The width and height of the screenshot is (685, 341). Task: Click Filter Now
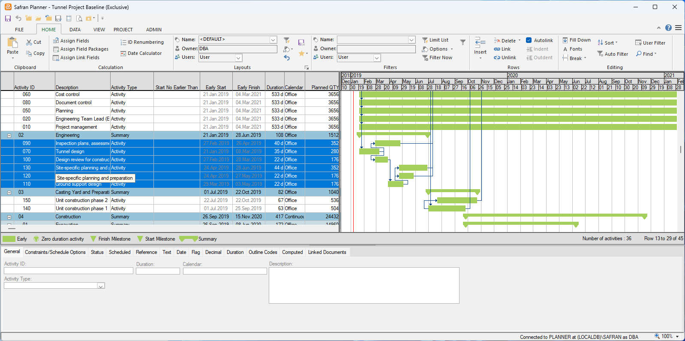(x=437, y=57)
